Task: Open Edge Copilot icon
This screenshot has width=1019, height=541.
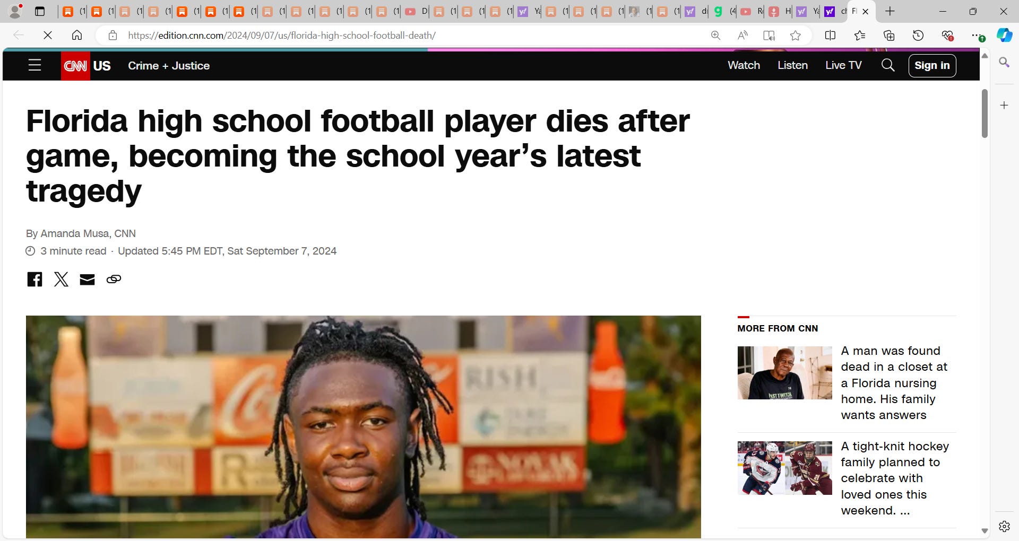Action: click(x=1004, y=36)
